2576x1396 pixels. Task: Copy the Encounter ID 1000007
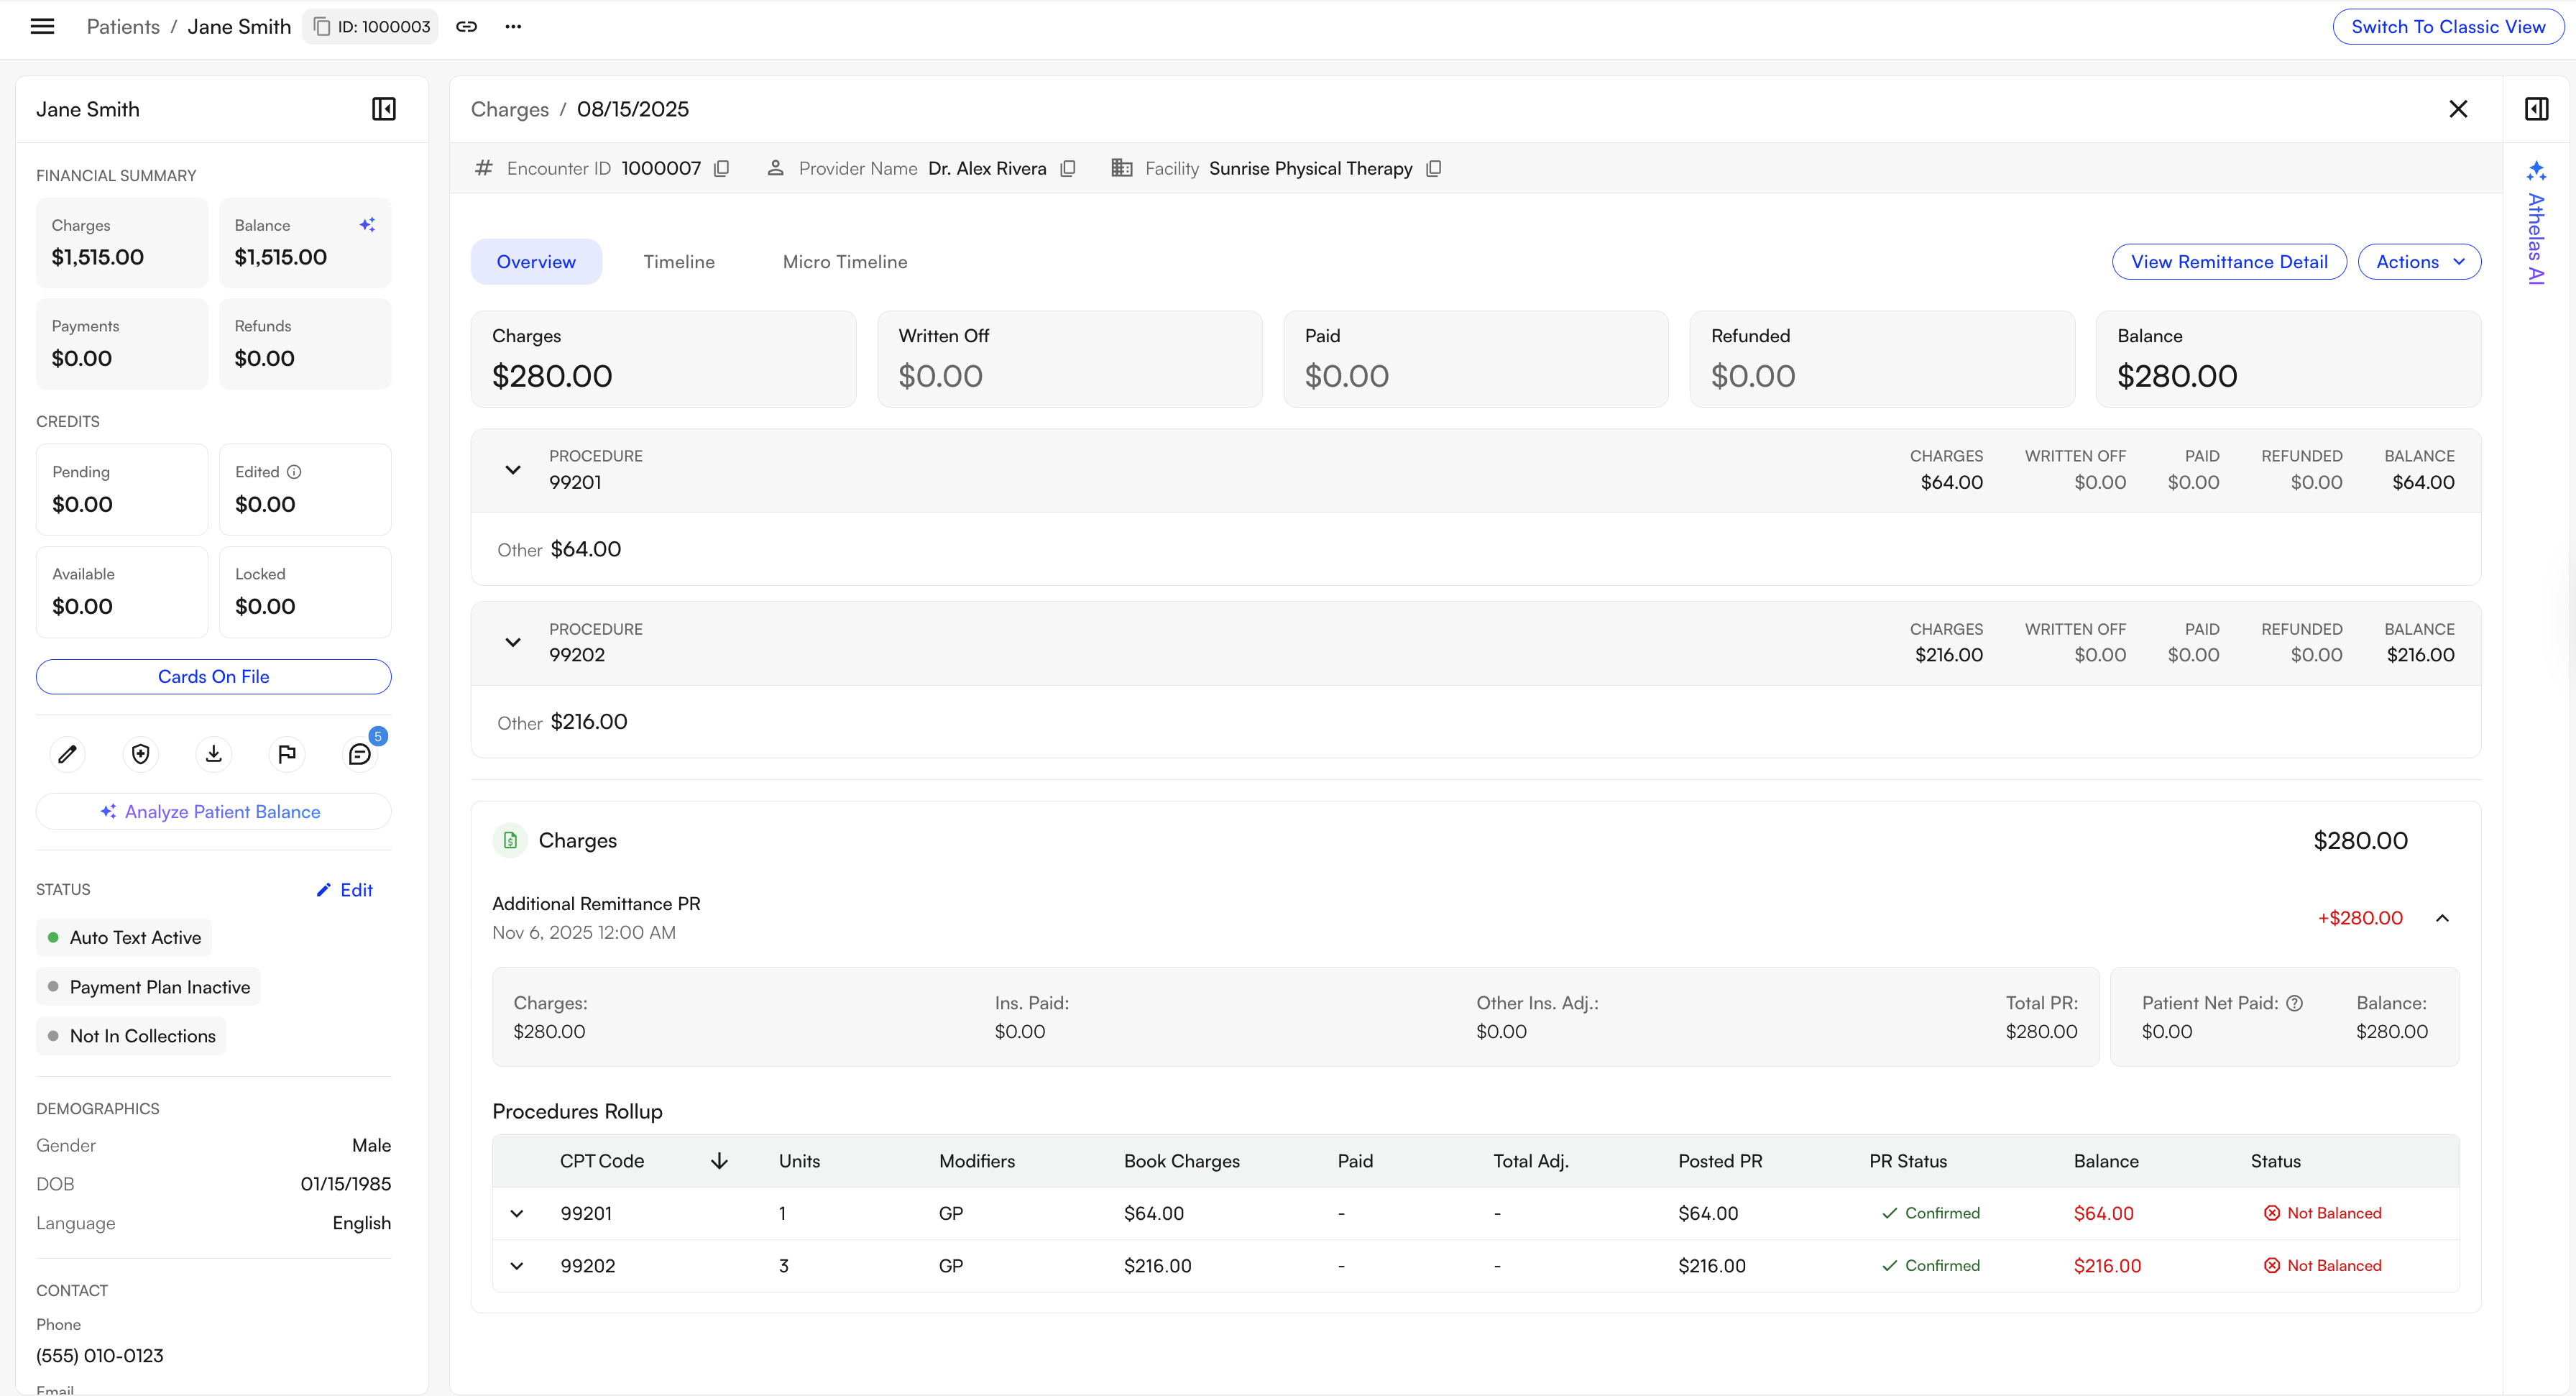[x=721, y=168]
